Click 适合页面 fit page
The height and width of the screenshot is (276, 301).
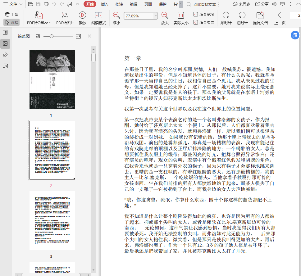click(204, 22)
